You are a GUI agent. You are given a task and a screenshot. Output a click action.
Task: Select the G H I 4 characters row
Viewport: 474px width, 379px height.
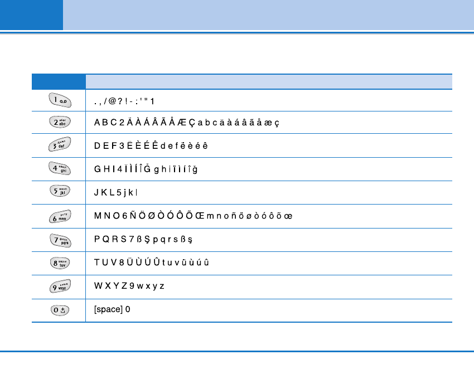click(x=146, y=169)
